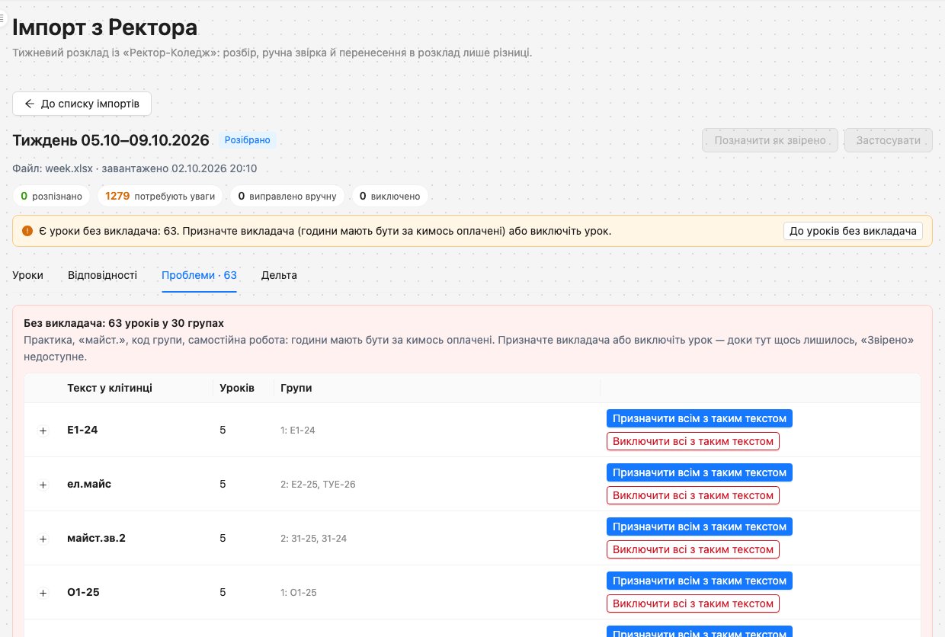Go back via "До списку імпортів" button
The height and width of the screenshot is (637, 945).
click(82, 104)
